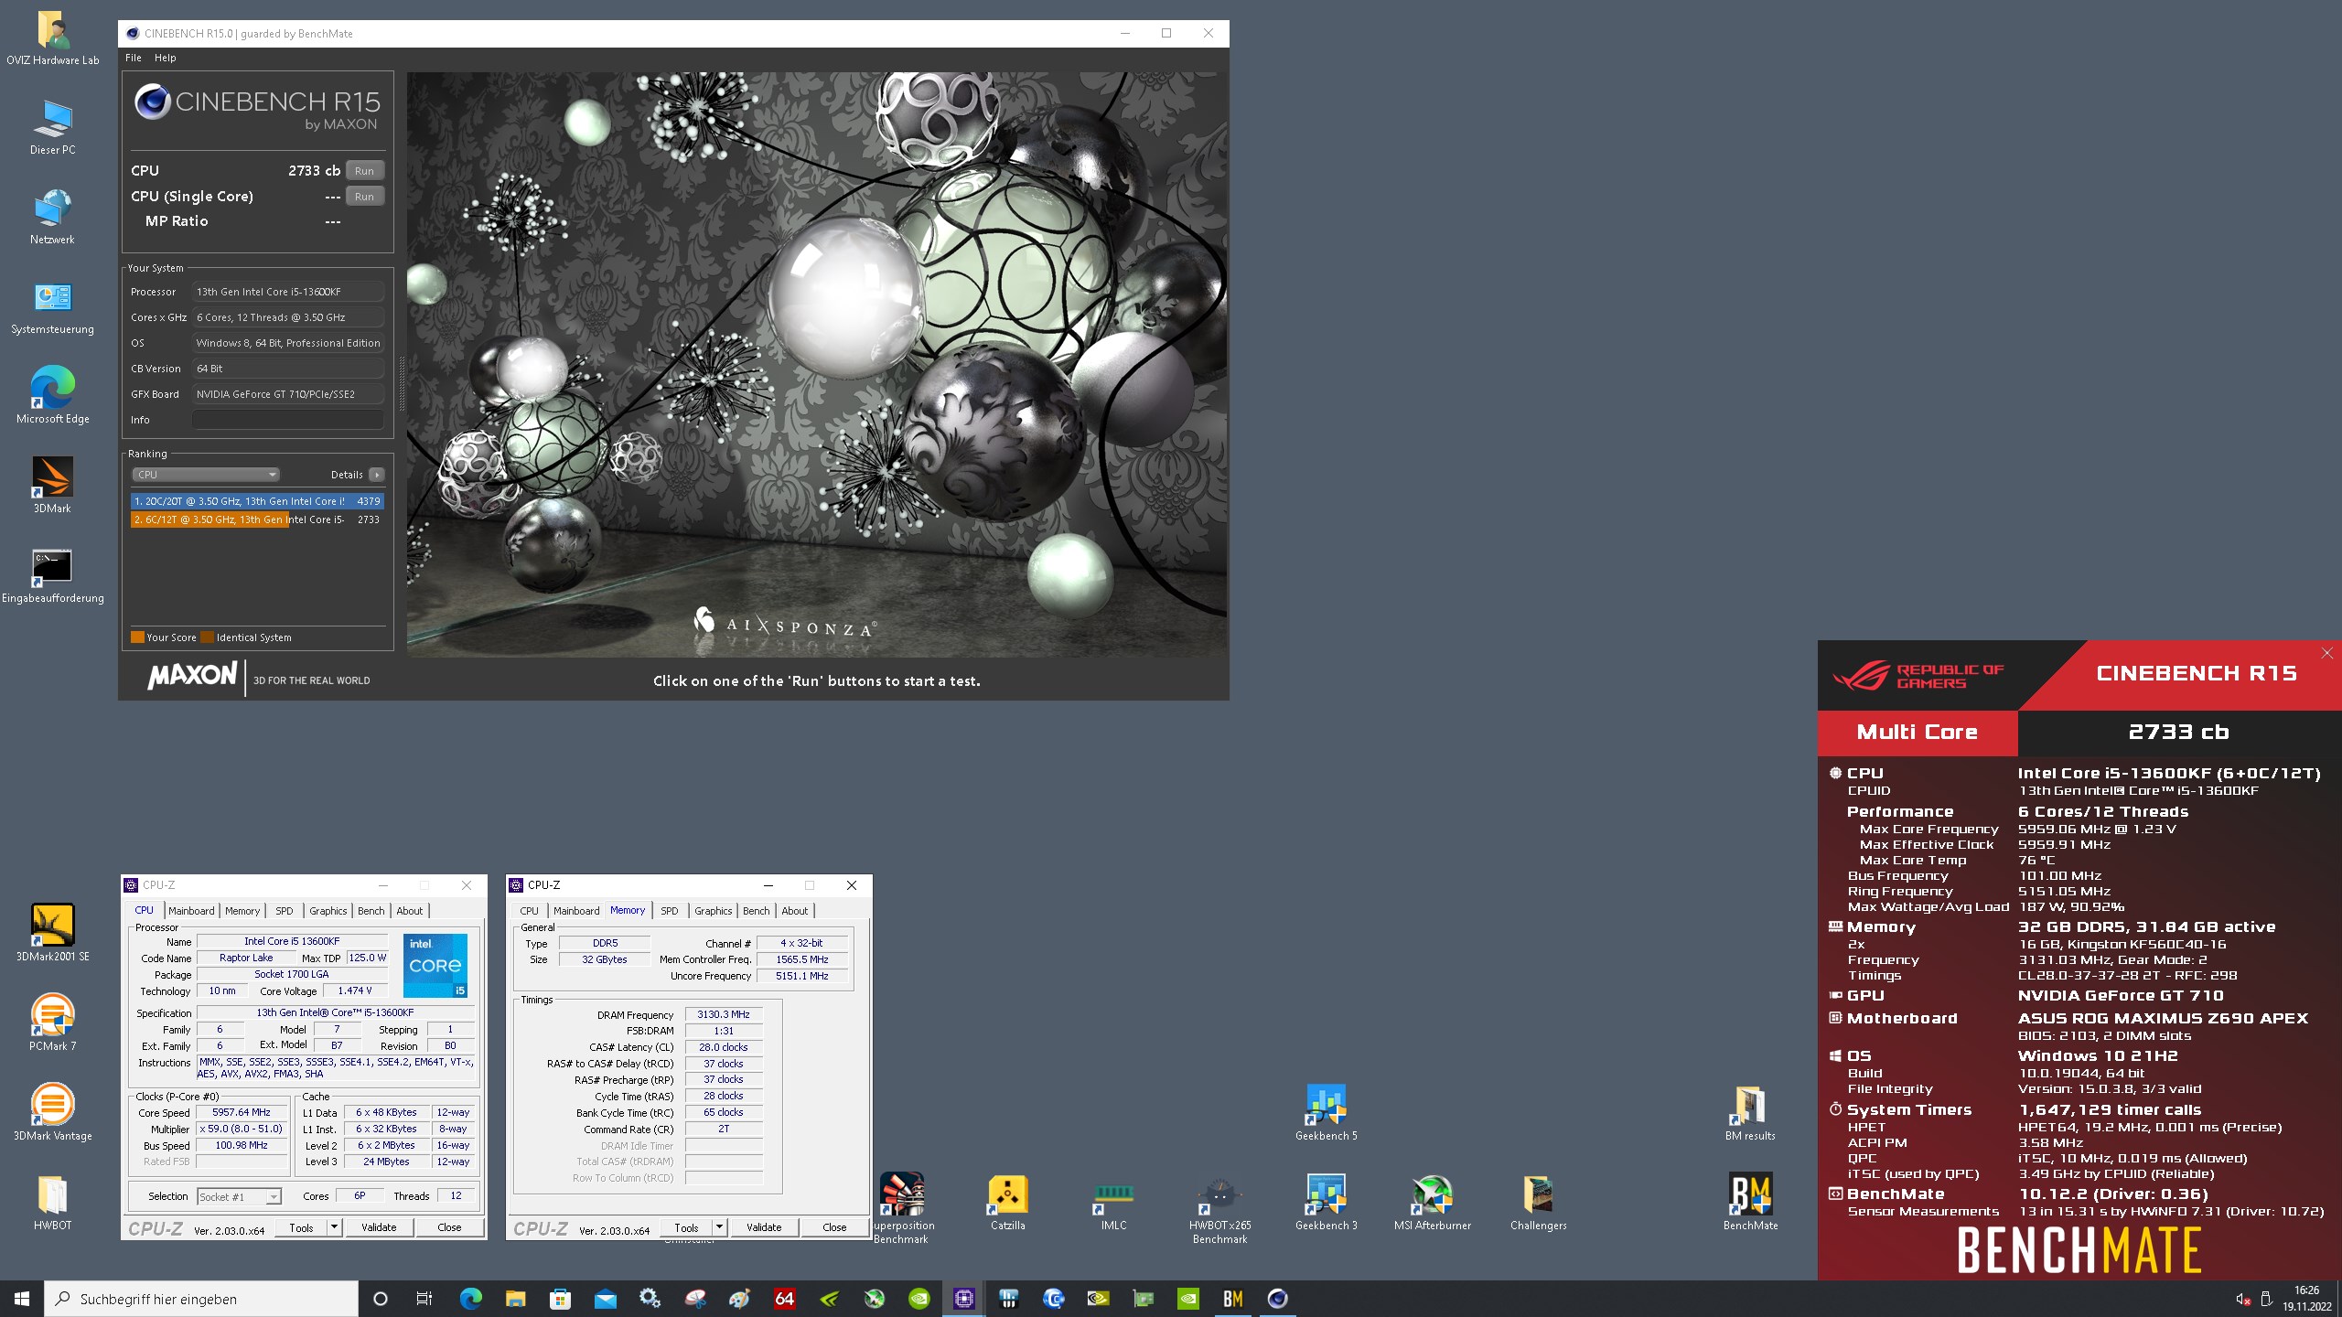
Task: Click the taskbar clock showing 16:26
Action: pyautogui.click(x=2306, y=1299)
